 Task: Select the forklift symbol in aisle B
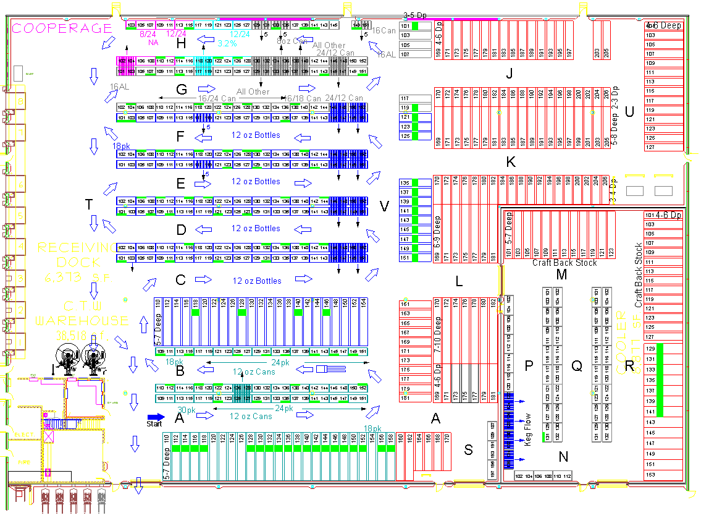click(x=330, y=369)
